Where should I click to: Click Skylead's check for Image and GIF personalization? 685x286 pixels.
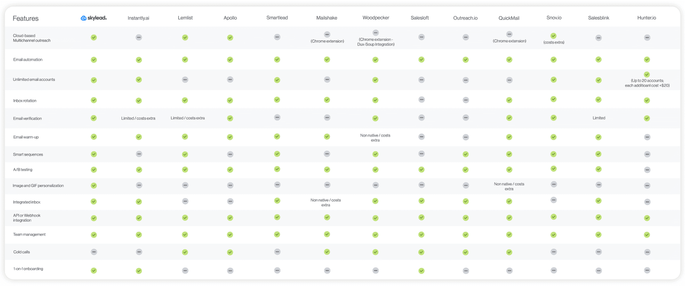pyautogui.click(x=94, y=186)
